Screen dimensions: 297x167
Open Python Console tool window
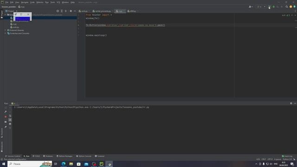84,156
